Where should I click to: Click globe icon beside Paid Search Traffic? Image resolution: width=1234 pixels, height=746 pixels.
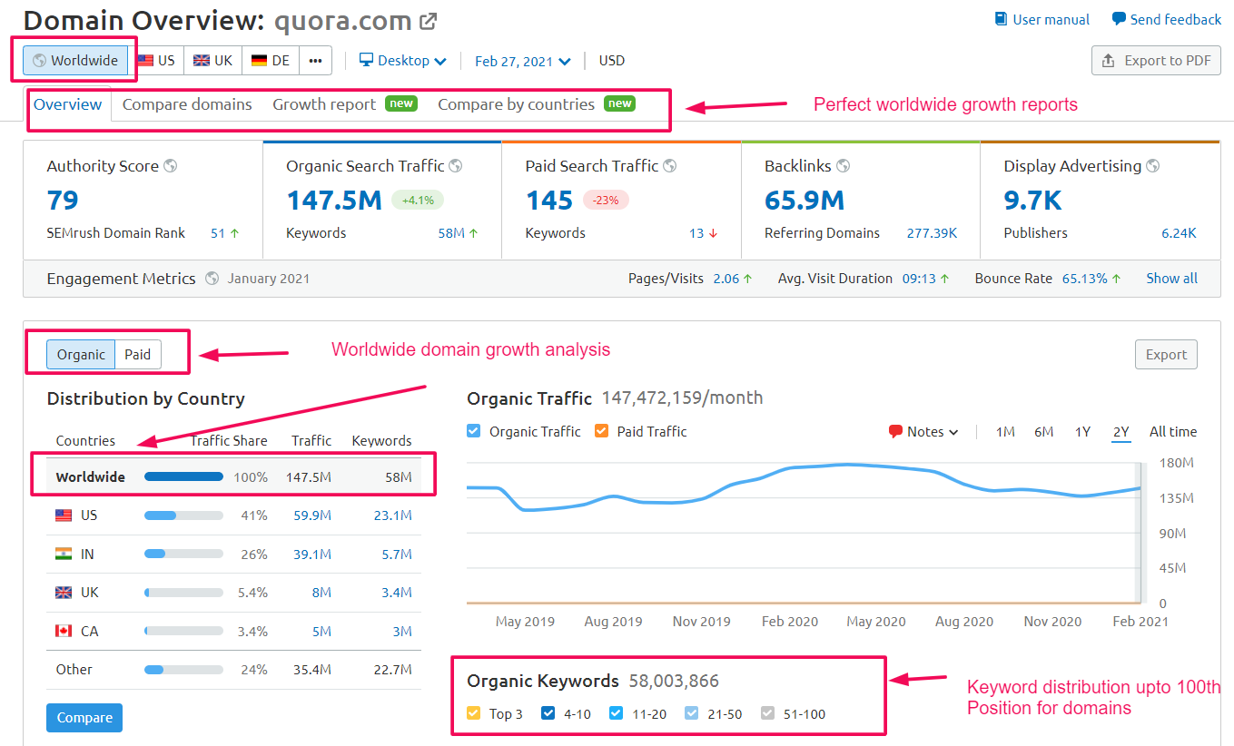[670, 166]
